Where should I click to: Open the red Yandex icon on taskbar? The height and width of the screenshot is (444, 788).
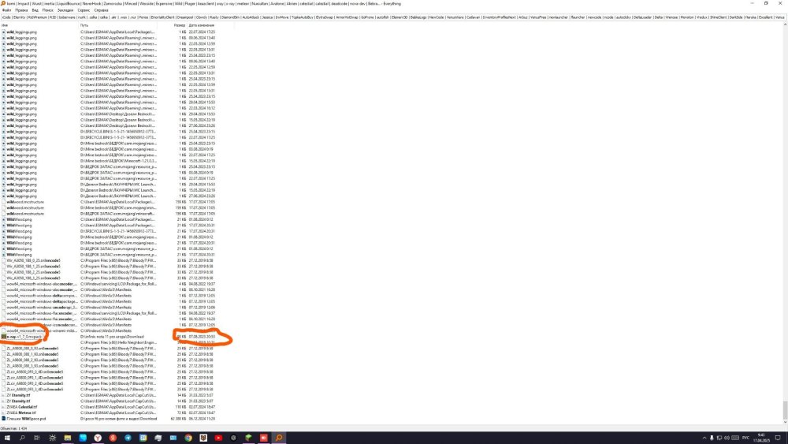[113, 438]
